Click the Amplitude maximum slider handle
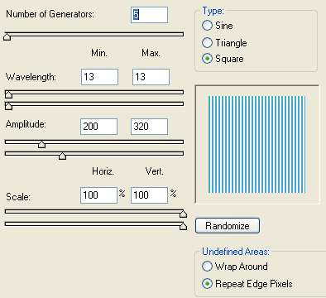Screen dimensions: 326x298 coord(62,156)
